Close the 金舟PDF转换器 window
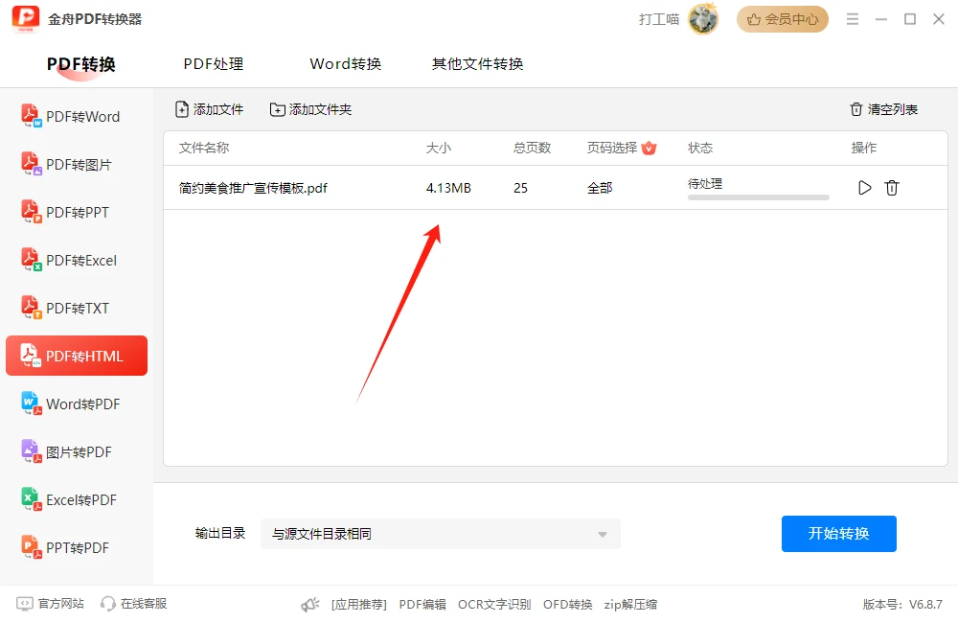This screenshot has height=623, width=958. point(939,19)
